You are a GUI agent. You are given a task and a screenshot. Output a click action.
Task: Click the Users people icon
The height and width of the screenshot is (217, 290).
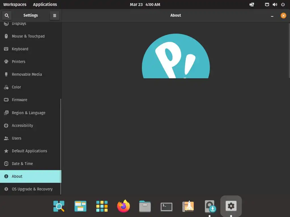6,138
